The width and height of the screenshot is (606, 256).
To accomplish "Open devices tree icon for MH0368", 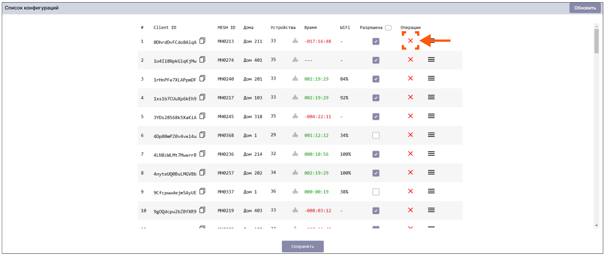I will (x=295, y=135).
